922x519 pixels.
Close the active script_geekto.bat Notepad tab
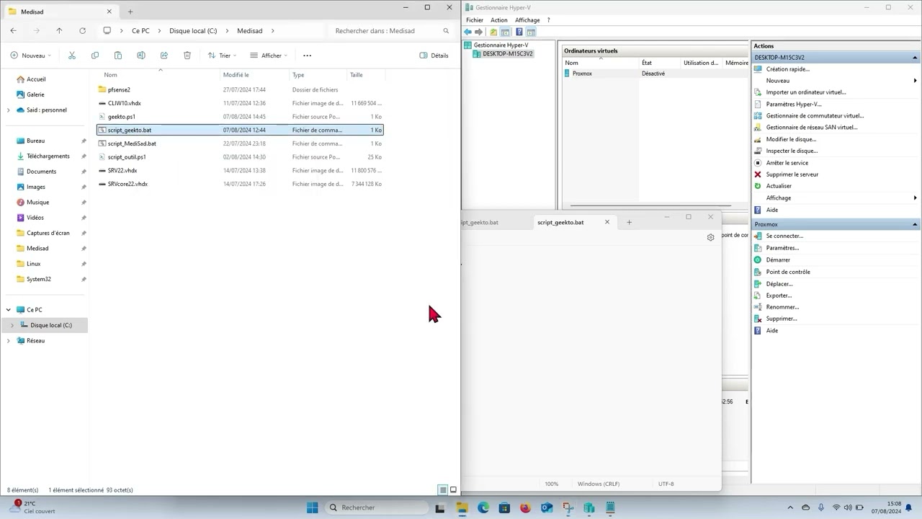[607, 222]
